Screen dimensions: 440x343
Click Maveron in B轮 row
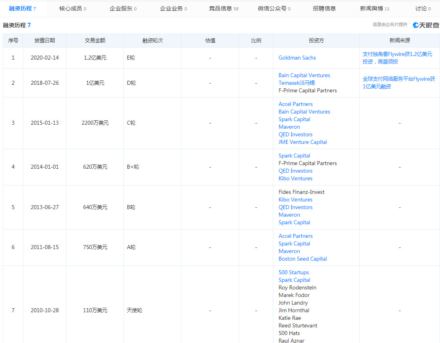click(x=289, y=215)
